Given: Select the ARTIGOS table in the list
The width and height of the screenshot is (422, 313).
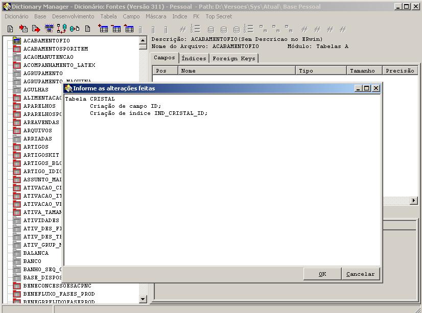Looking at the screenshot, I should click(36, 147).
